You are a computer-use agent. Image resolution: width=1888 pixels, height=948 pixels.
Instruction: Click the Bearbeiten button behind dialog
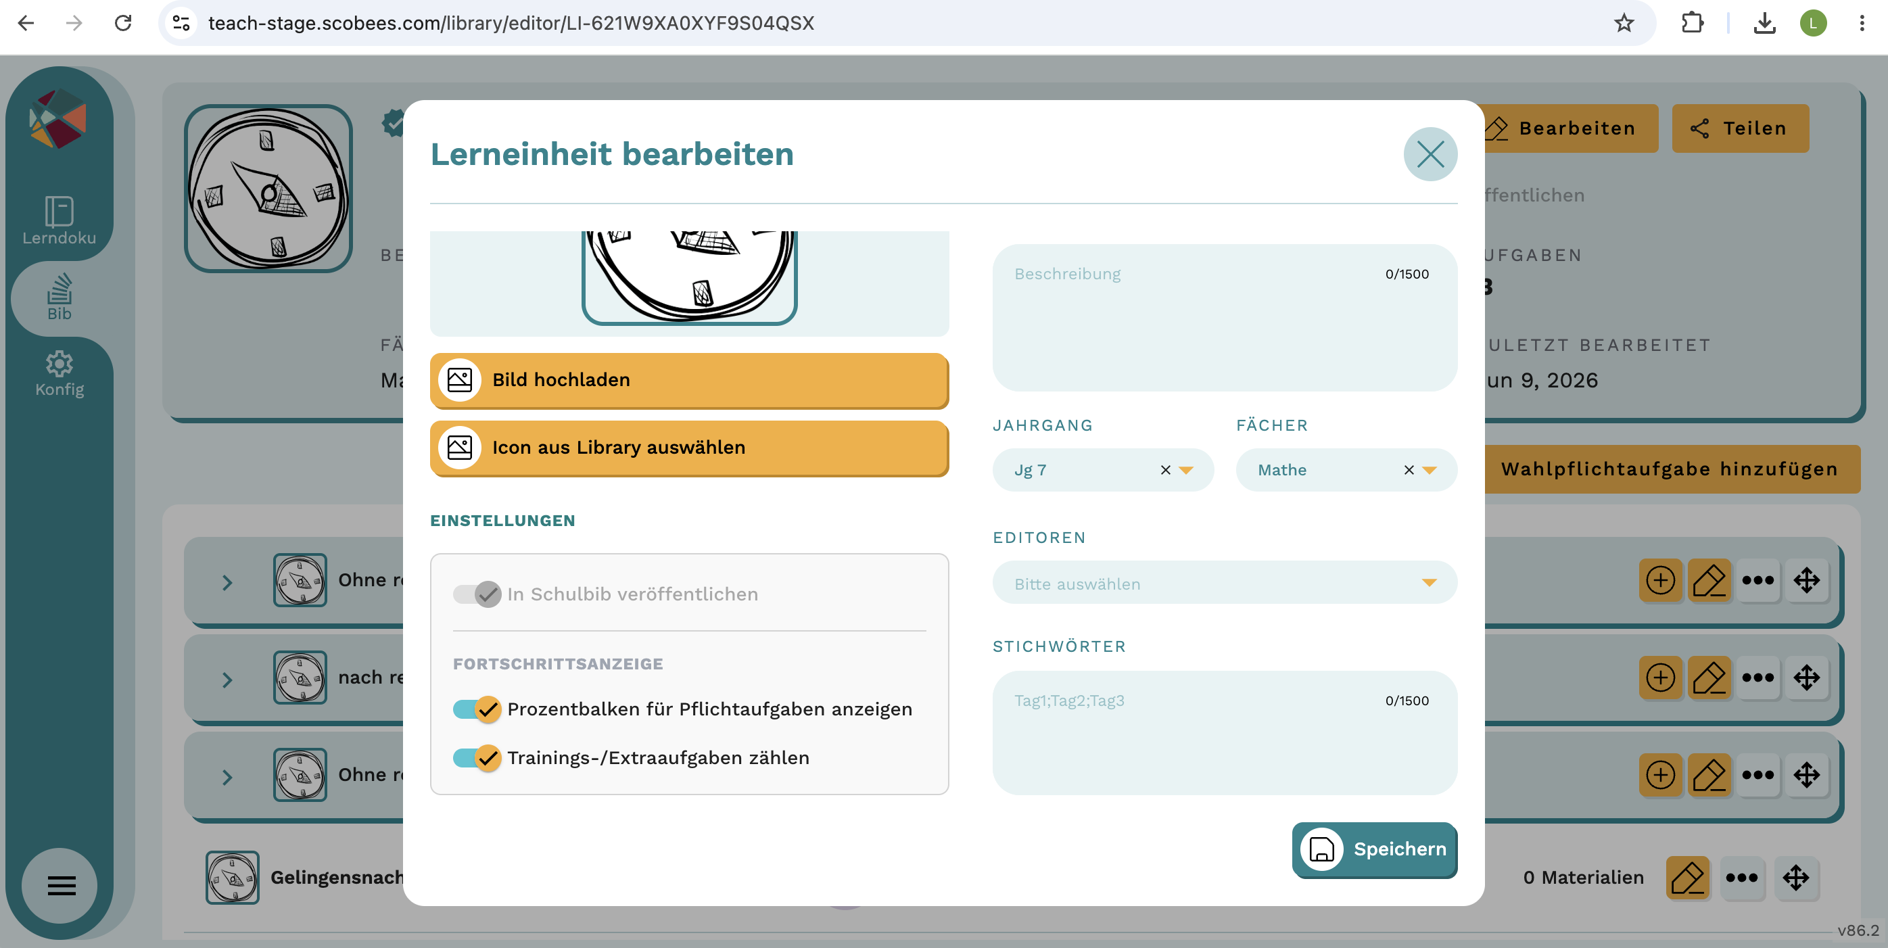1570,128
